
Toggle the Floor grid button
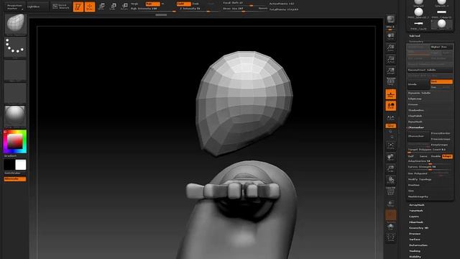coord(390,94)
